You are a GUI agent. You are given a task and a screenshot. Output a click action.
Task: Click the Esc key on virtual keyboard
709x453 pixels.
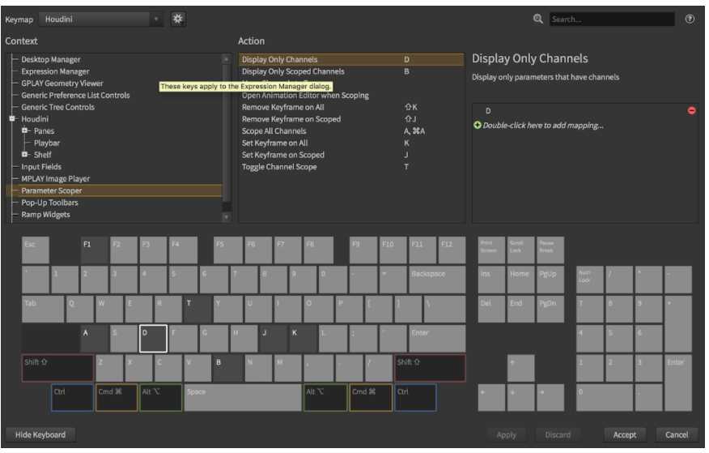pos(36,250)
